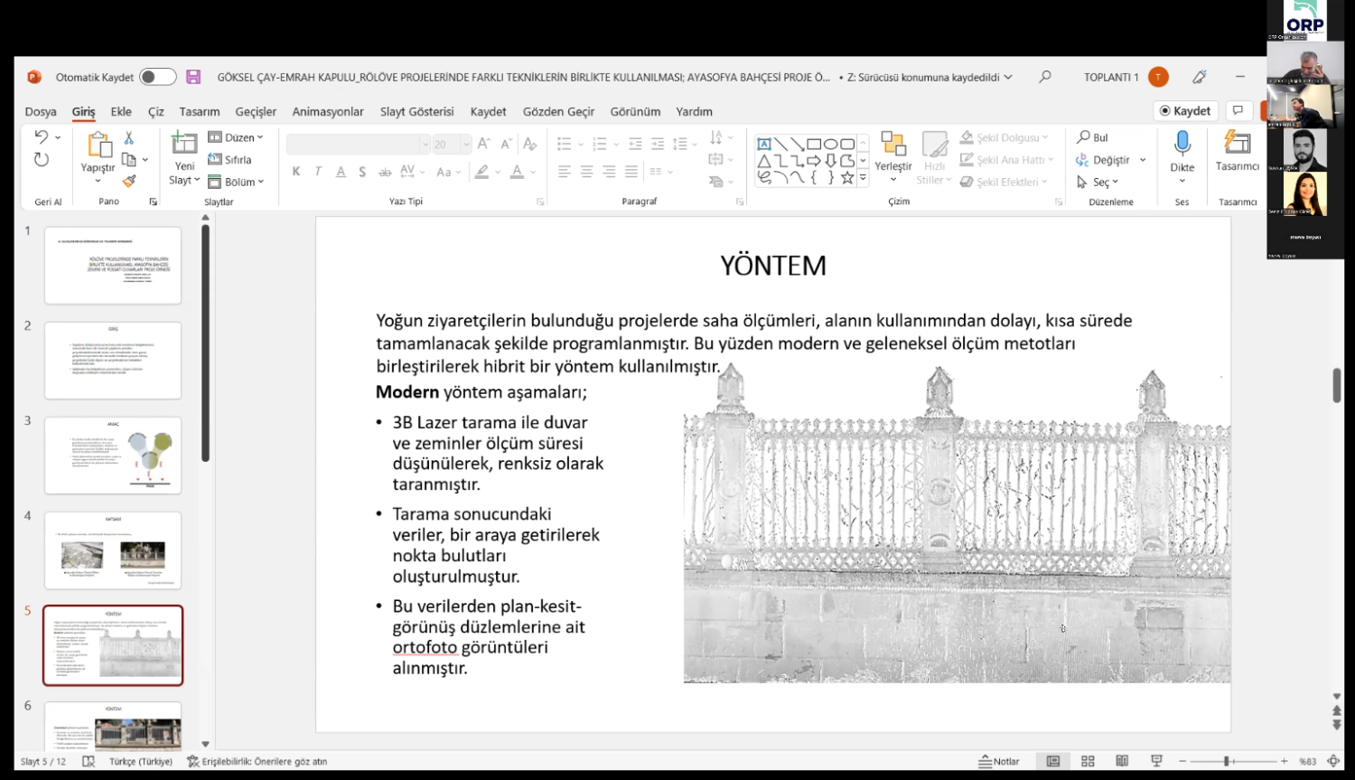Click the Yeni Slayt icon

point(184,143)
